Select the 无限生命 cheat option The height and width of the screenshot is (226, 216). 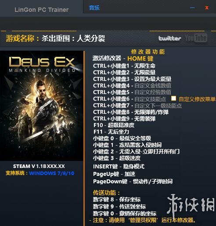tap(124, 66)
